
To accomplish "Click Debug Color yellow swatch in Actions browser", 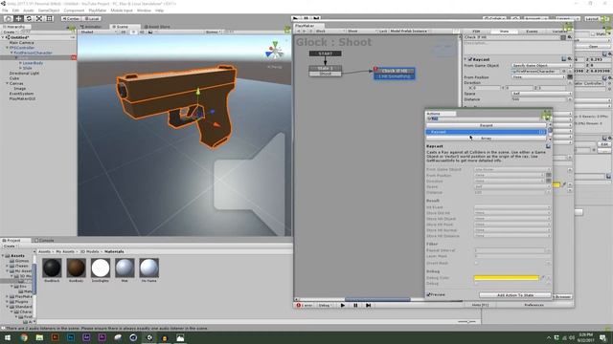I will (507, 278).
